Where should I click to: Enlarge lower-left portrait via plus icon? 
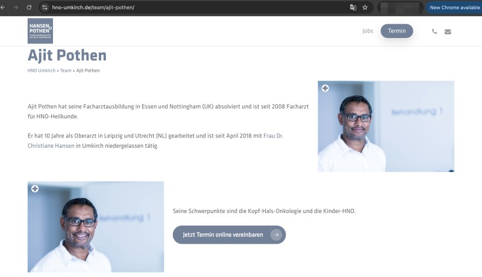(x=35, y=189)
